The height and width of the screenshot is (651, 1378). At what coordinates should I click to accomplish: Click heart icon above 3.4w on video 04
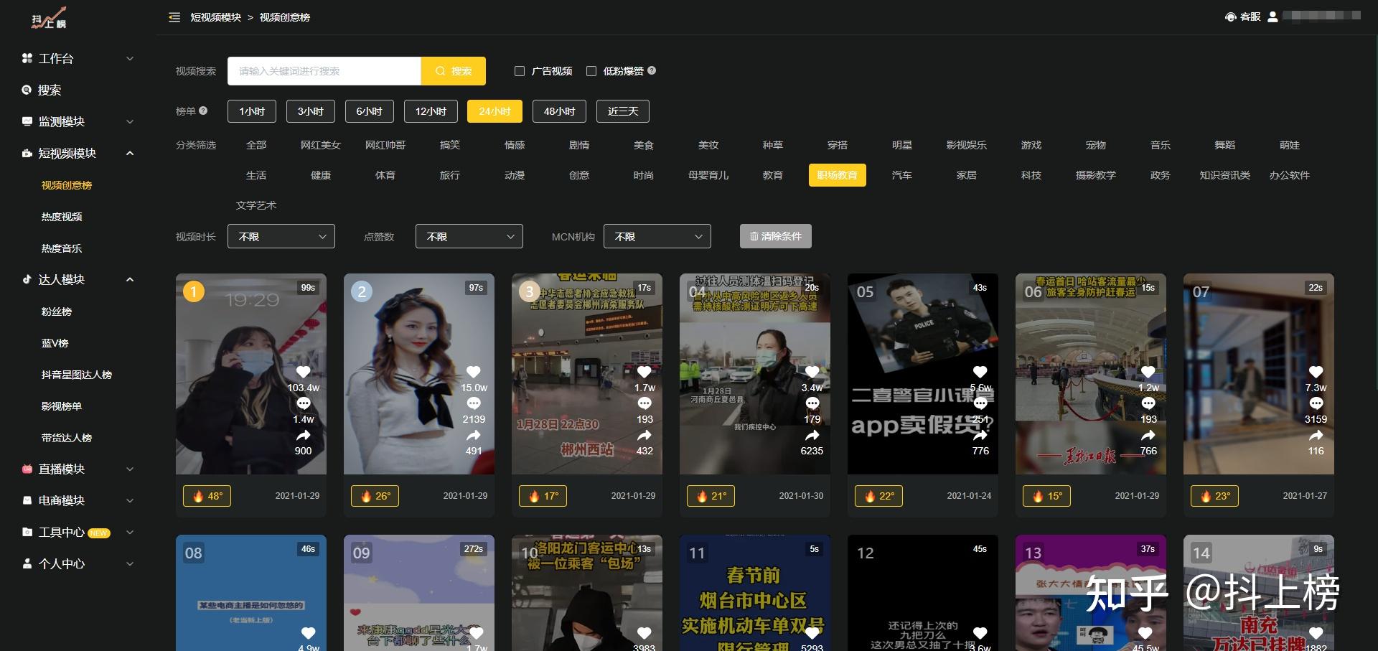click(812, 372)
